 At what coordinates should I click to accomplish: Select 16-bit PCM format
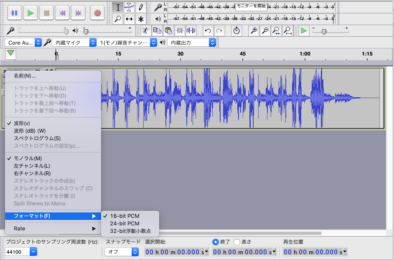pyautogui.click(x=130, y=216)
